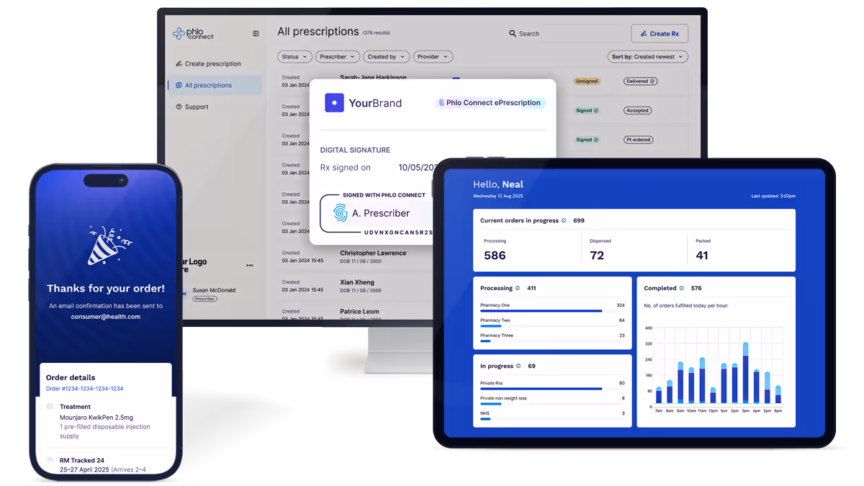Click info icon next to In progress 69
The height and width of the screenshot is (486, 864).
coord(518,366)
